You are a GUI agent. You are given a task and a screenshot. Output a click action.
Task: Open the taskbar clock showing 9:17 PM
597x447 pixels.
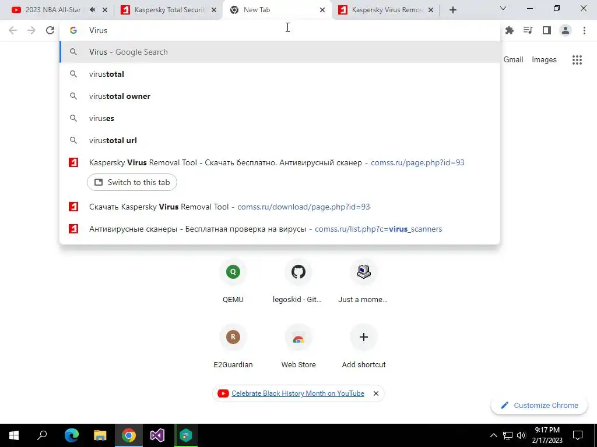click(547, 435)
